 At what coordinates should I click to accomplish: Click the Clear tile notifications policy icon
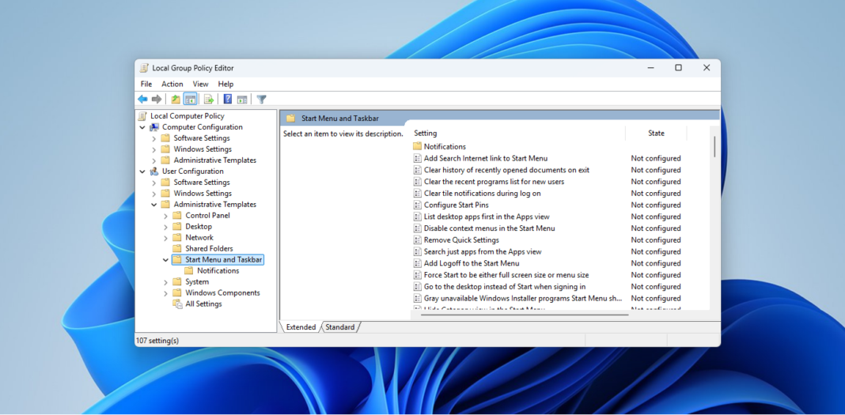click(417, 193)
